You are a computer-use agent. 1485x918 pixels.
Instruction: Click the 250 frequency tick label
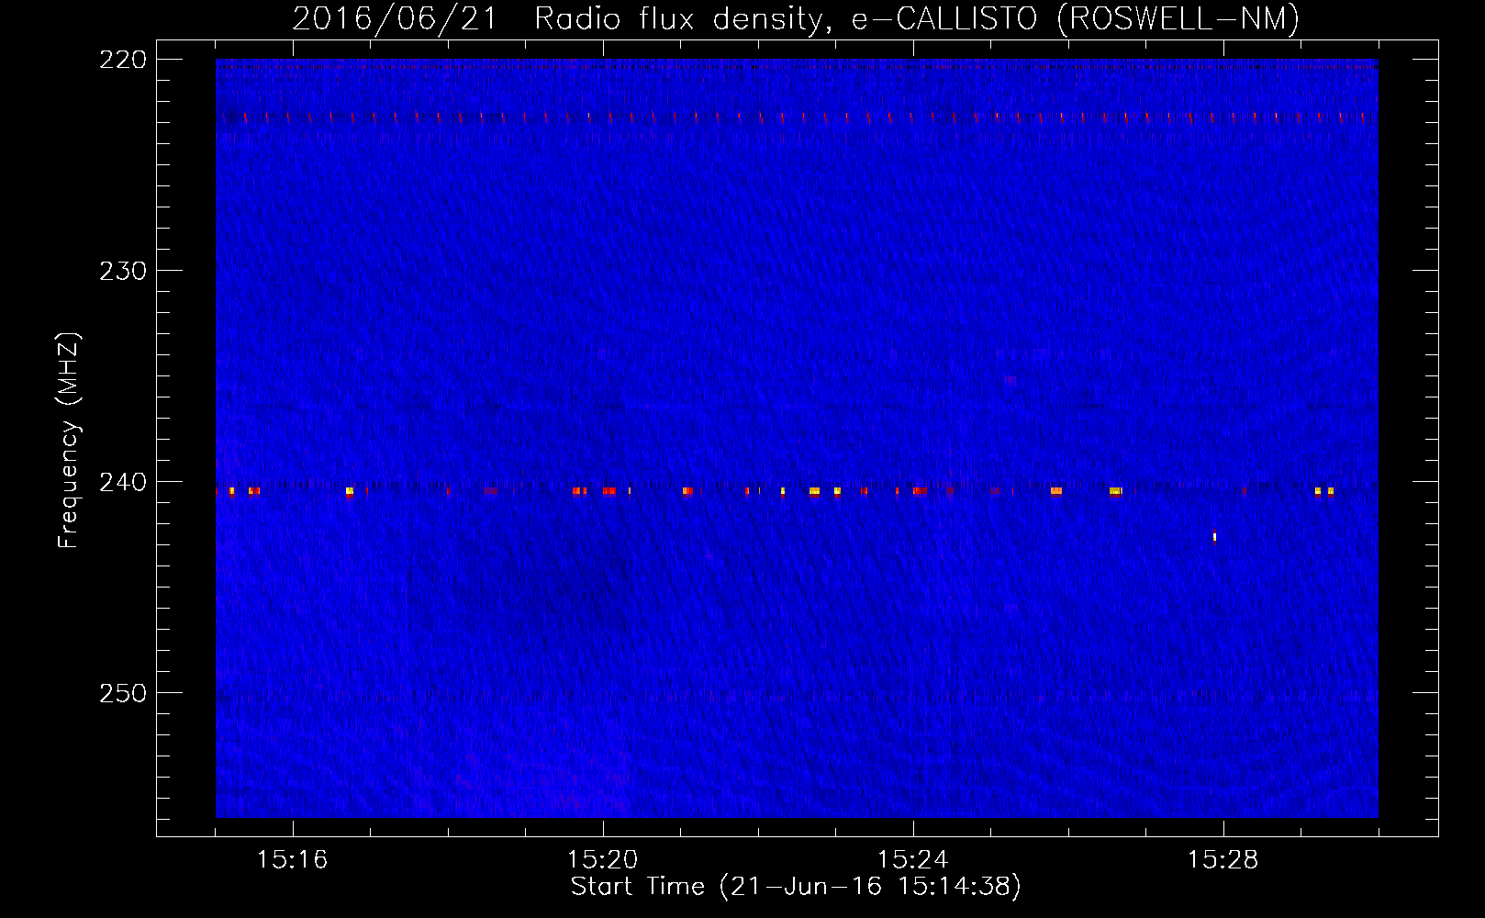tap(123, 693)
